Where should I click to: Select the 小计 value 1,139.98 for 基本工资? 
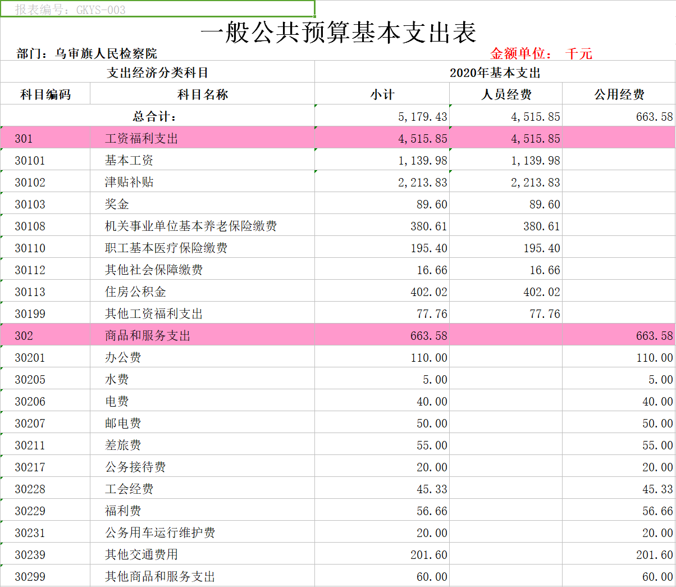[382, 160]
